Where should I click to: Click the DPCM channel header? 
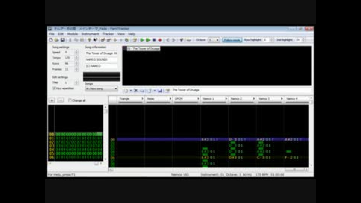point(187,99)
